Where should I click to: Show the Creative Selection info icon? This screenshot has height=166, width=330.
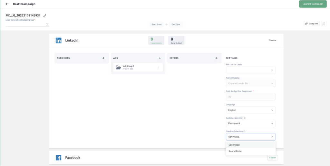(244, 131)
